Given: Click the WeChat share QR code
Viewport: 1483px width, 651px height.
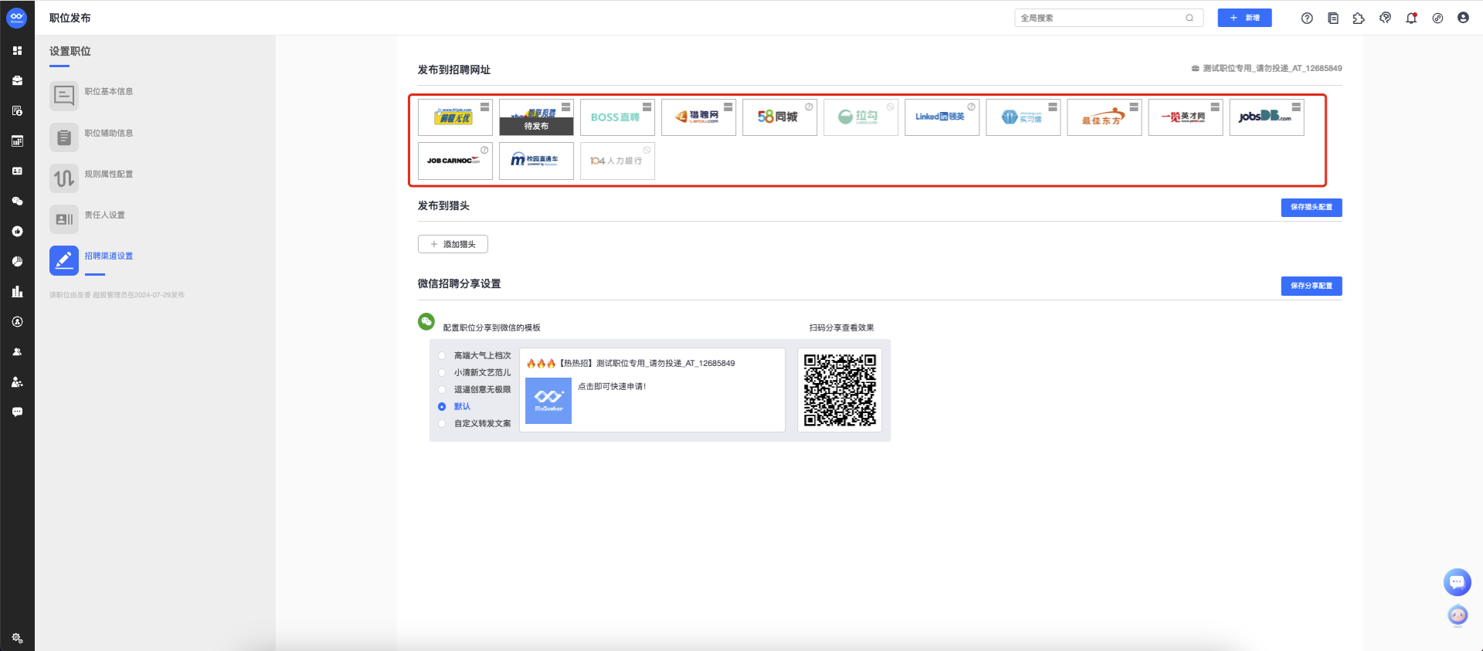Looking at the screenshot, I should point(840,390).
